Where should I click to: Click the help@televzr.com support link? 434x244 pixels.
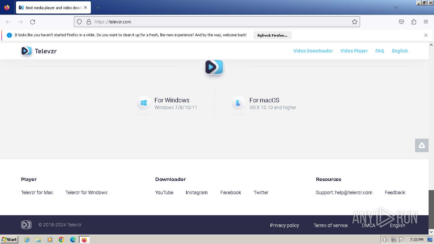coord(354,192)
